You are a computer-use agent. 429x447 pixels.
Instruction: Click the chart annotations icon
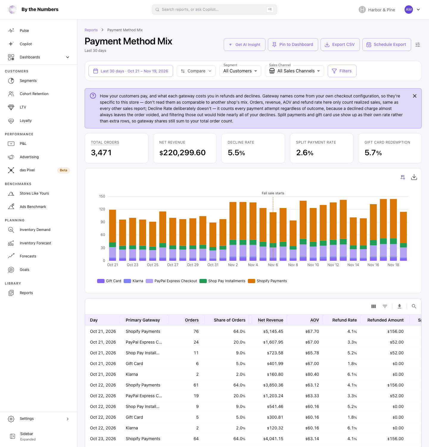tap(403, 177)
